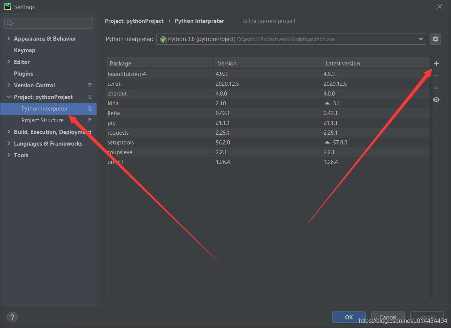Select the requests package row
This screenshot has width=451, height=328.
(268, 132)
